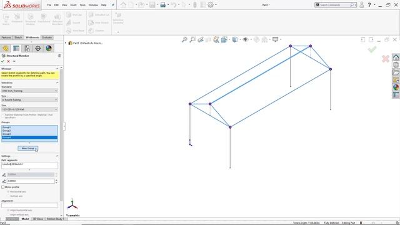
Task: Select Group2 in Groups list
Action: tap(29, 131)
